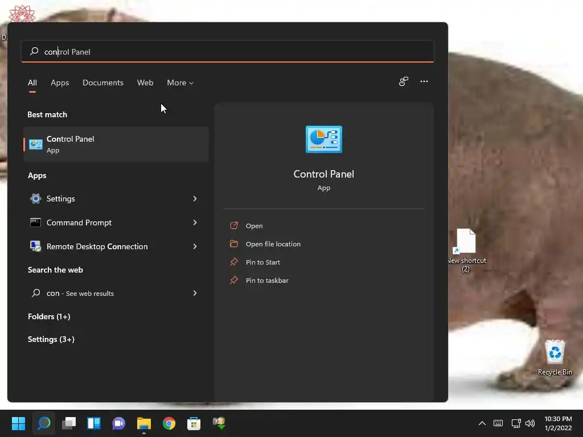Click the Remote Desktop Connection icon
The width and height of the screenshot is (583, 437).
(36, 246)
